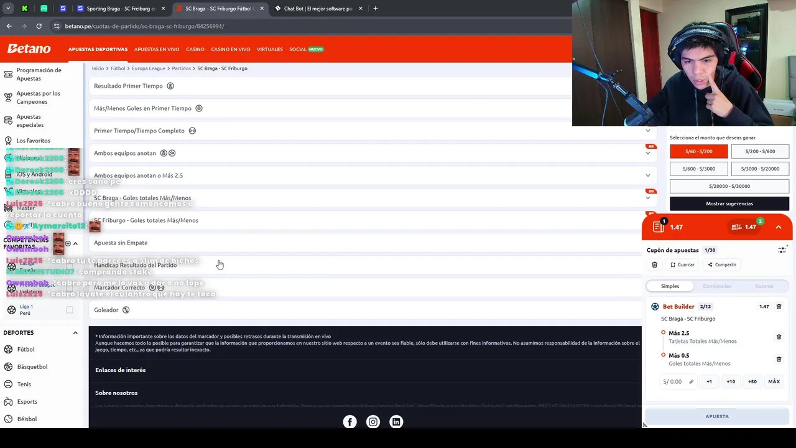Add +10 to stake
Image resolution: width=796 pixels, height=448 pixels.
coord(731,381)
